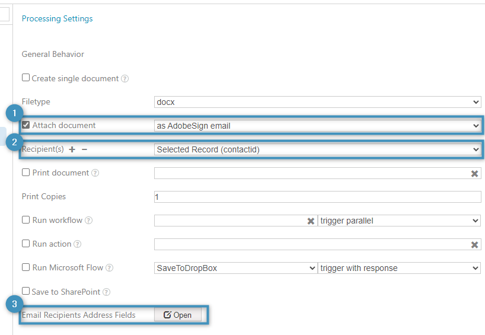Image resolution: width=485 pixels, height=335 pixels.
Task: Open Email Recipients Address Fields editor
Action: point(177,315)
